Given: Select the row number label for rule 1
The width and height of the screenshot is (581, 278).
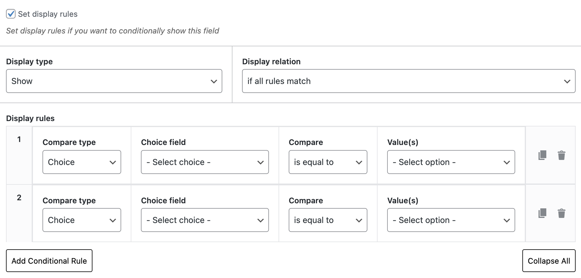Looking at the screenshot, I should [x=19, y=139].
